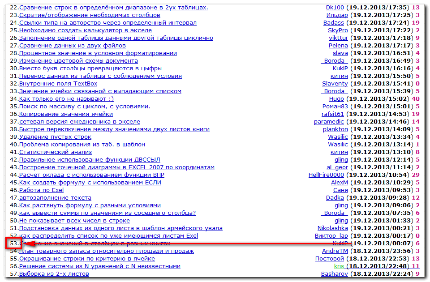Open 'Построение точечной диаграммы в EXCEL 2007 по координатам'
This screenshot has width=430, height=282.
(x=117, y=167)
